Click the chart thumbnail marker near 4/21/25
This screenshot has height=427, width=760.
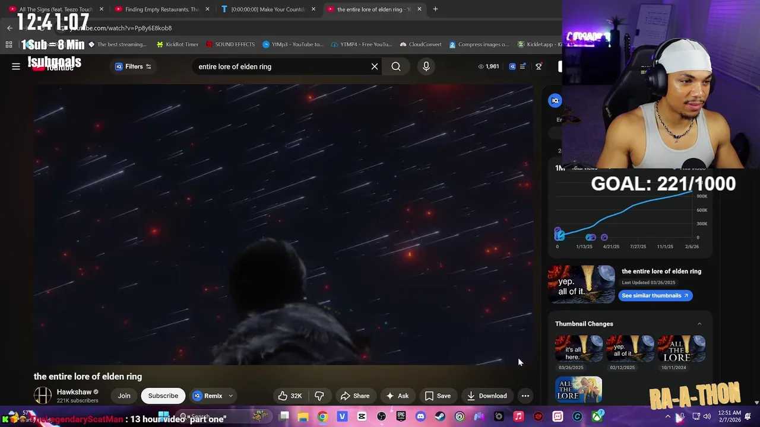604,237
